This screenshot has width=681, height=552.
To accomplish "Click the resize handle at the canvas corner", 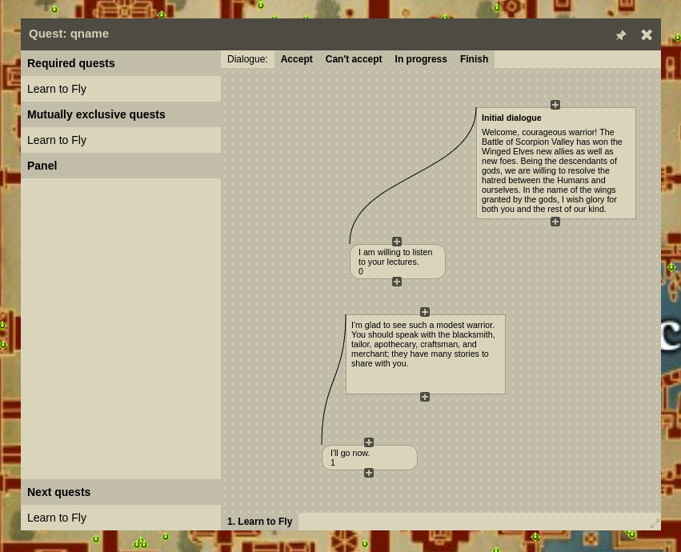I will click(655, 524).
